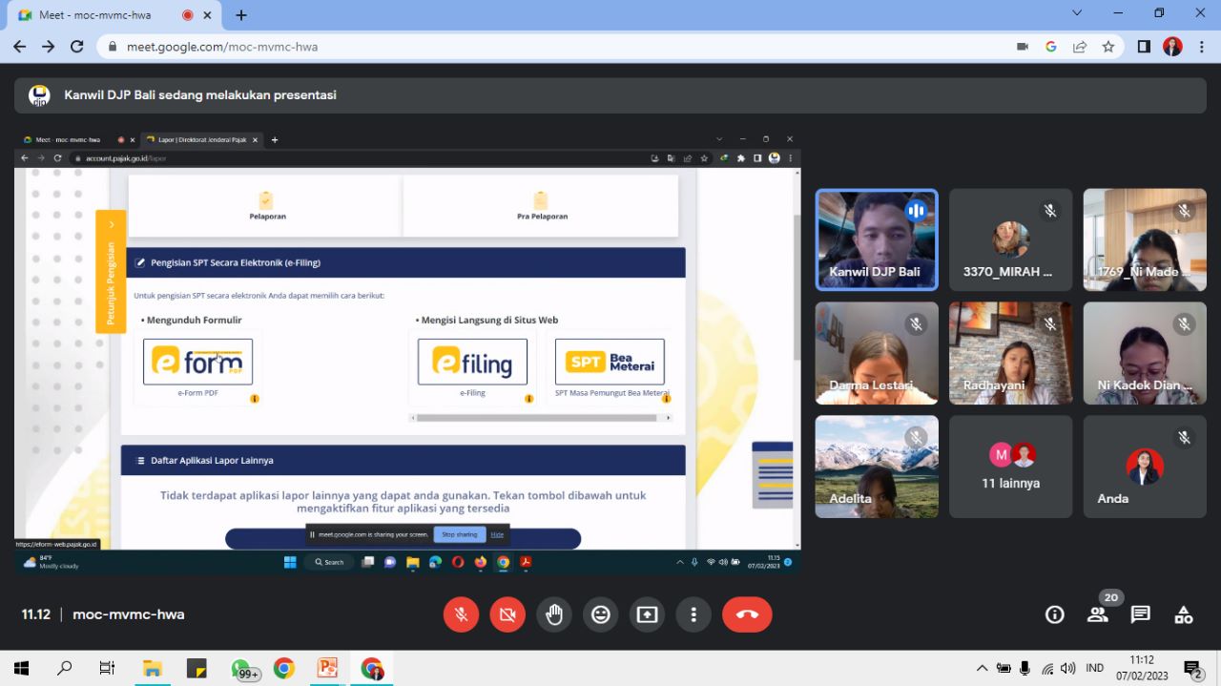The width and height of the screenshot is (1221, 686).
Task: Open a new Chrome tab
Action: pyautogui.click(x=241, y=15)
